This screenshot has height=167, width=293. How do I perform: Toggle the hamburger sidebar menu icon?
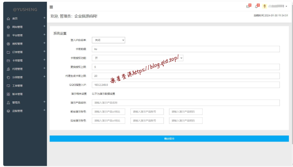click(51, 7)
